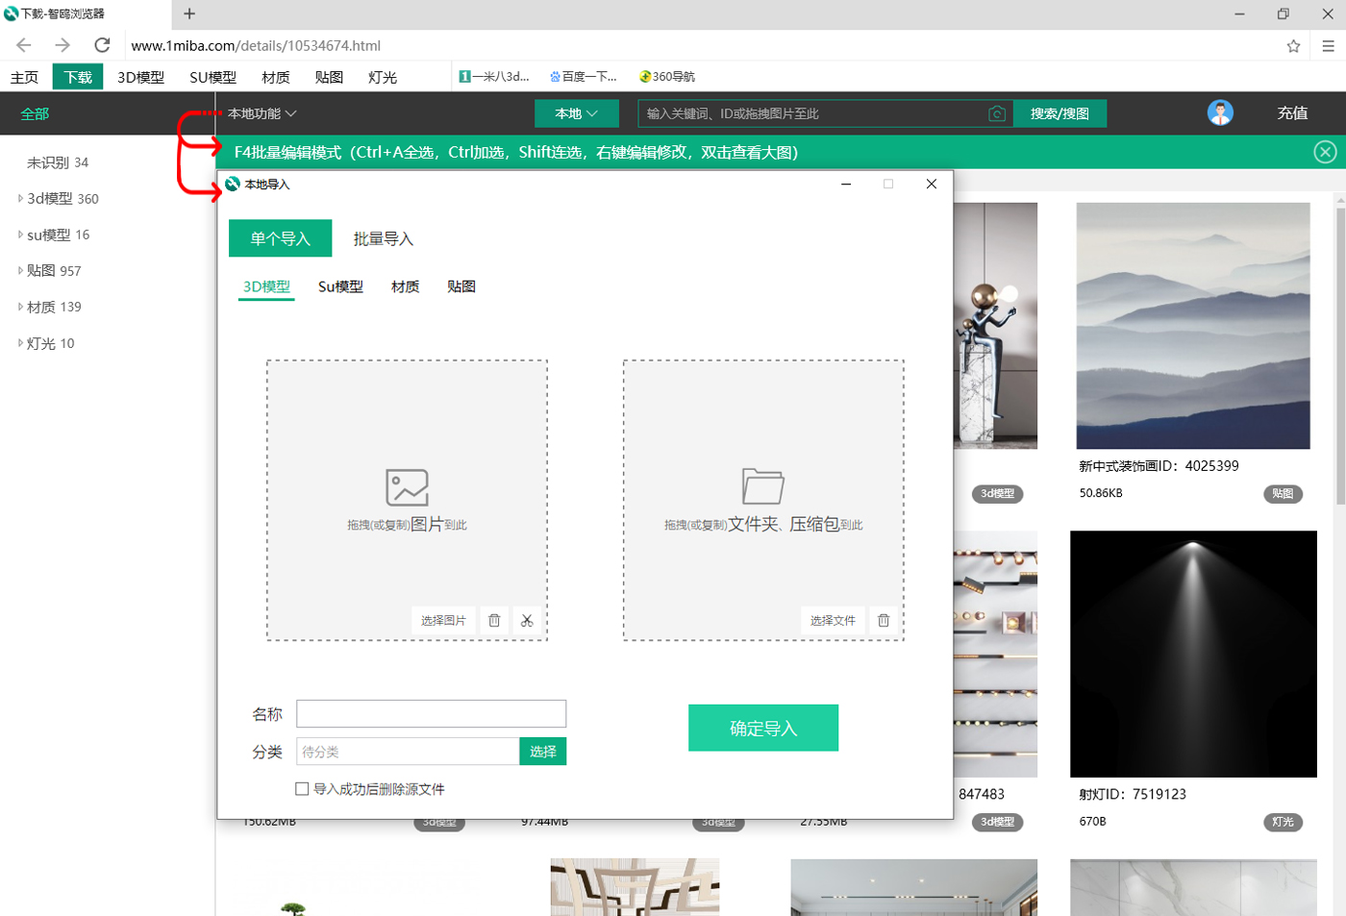
Task: Open the user avatar in the top bar
Action: click(1219, 112)
